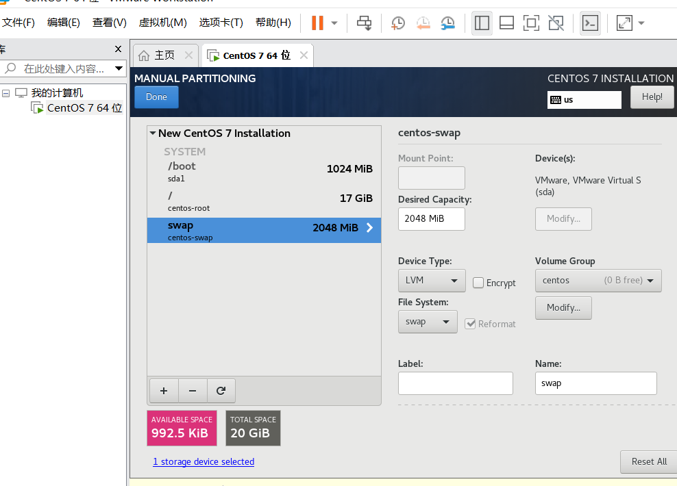
Task: Select the /boot sda1 partition row
Action: [264, 172]
